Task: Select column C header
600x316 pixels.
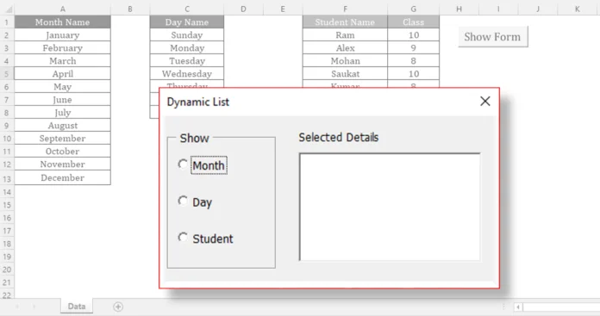Action: (x=187, y=9)
